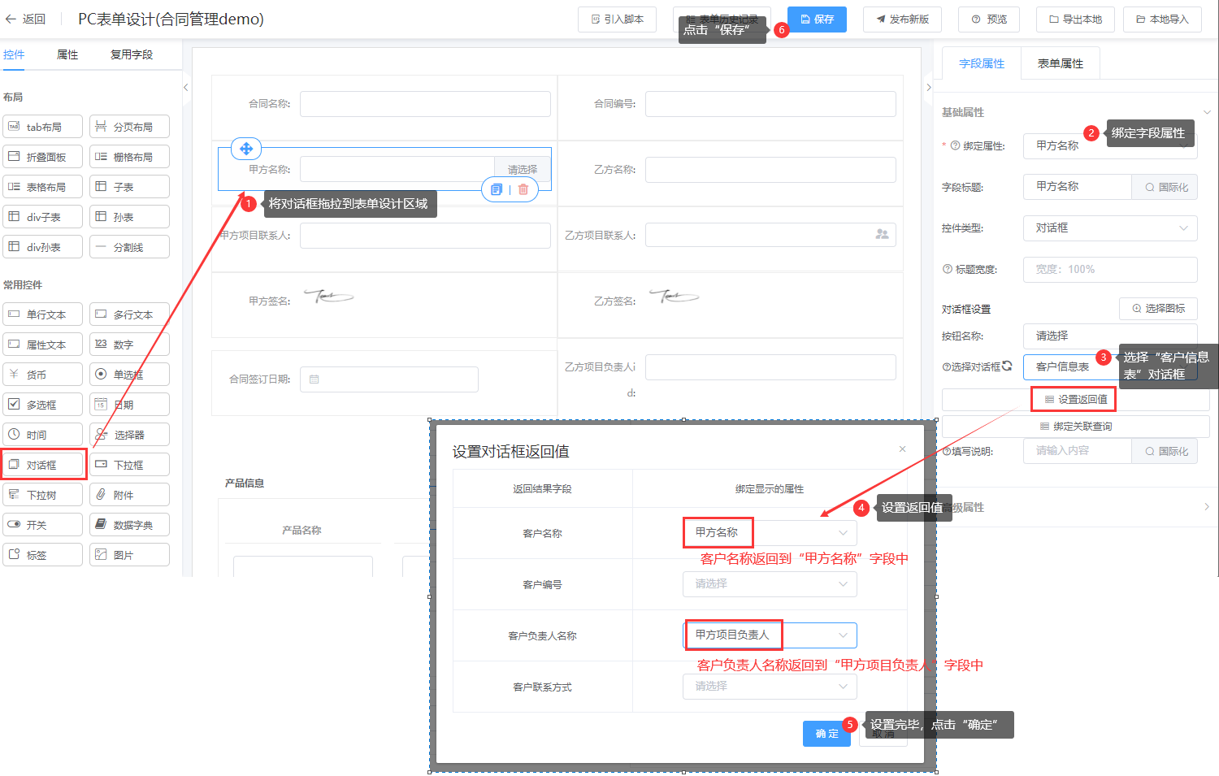This screenshot has height=776, width=1219.
Task: Pick the 选择器 selector control
Action: pyautogui.click(x=129, y=435)
